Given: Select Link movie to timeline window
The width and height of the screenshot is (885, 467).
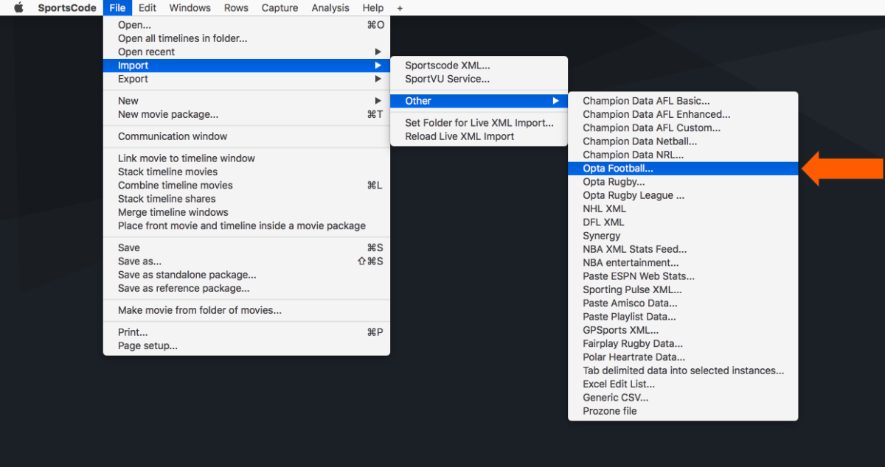Looking at the screenshot, I should (246, 158).
